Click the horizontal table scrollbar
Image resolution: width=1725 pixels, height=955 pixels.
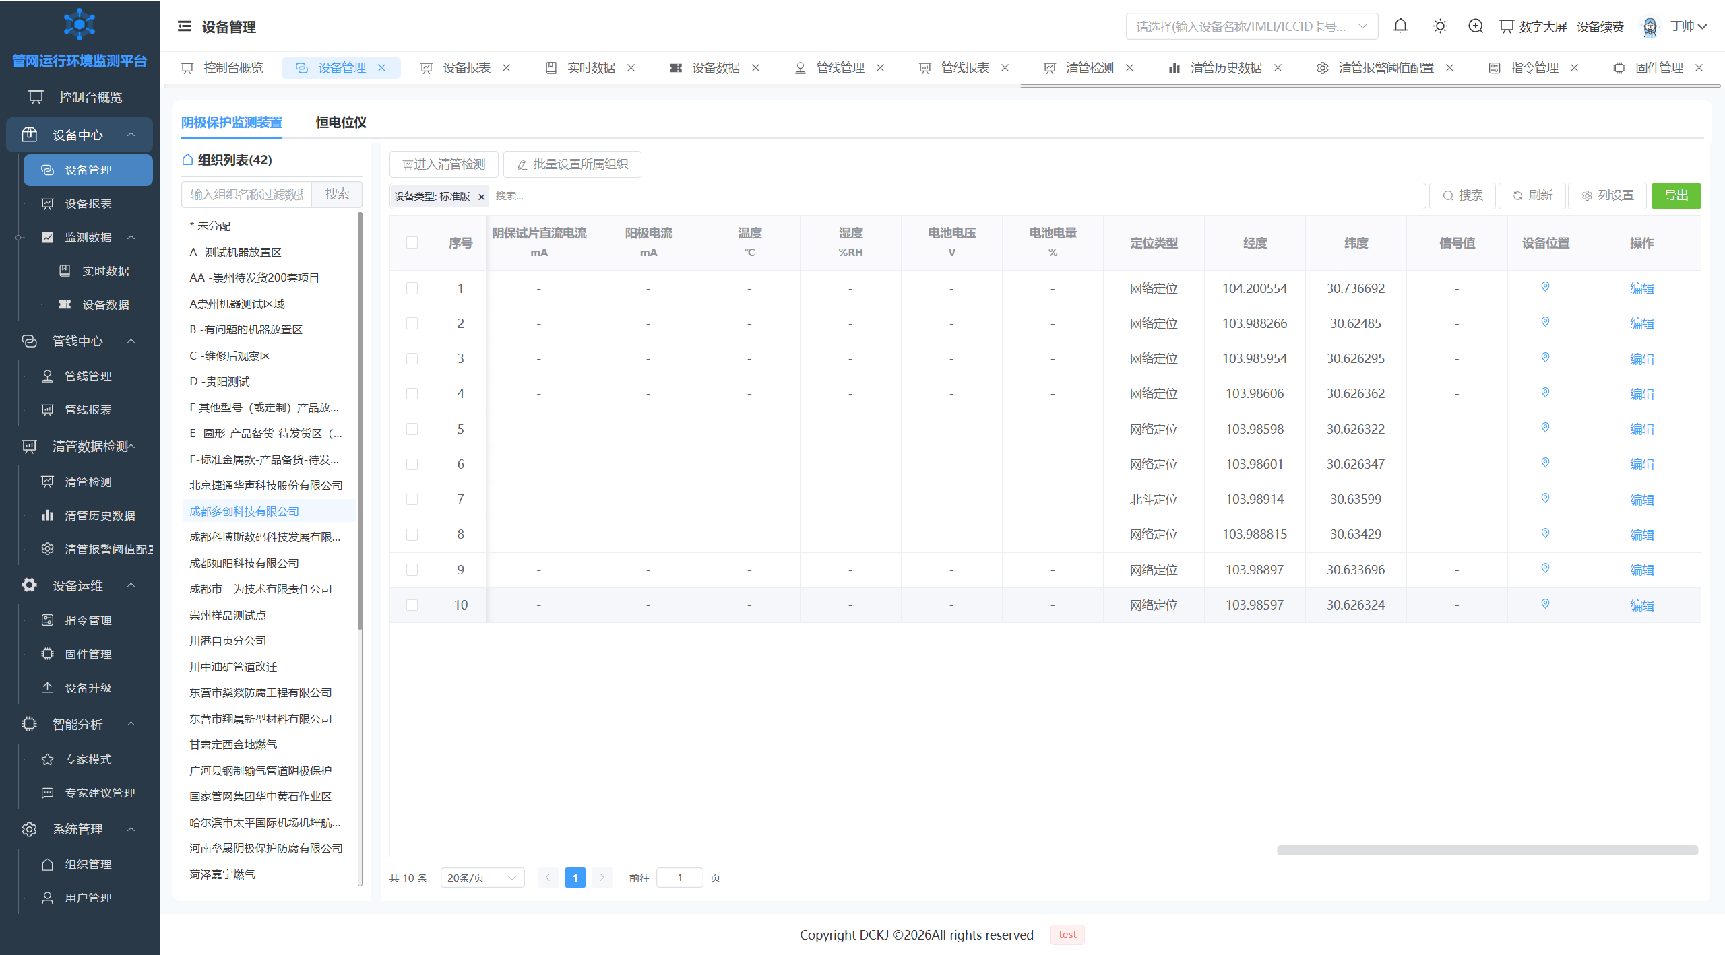[1487, 850]
